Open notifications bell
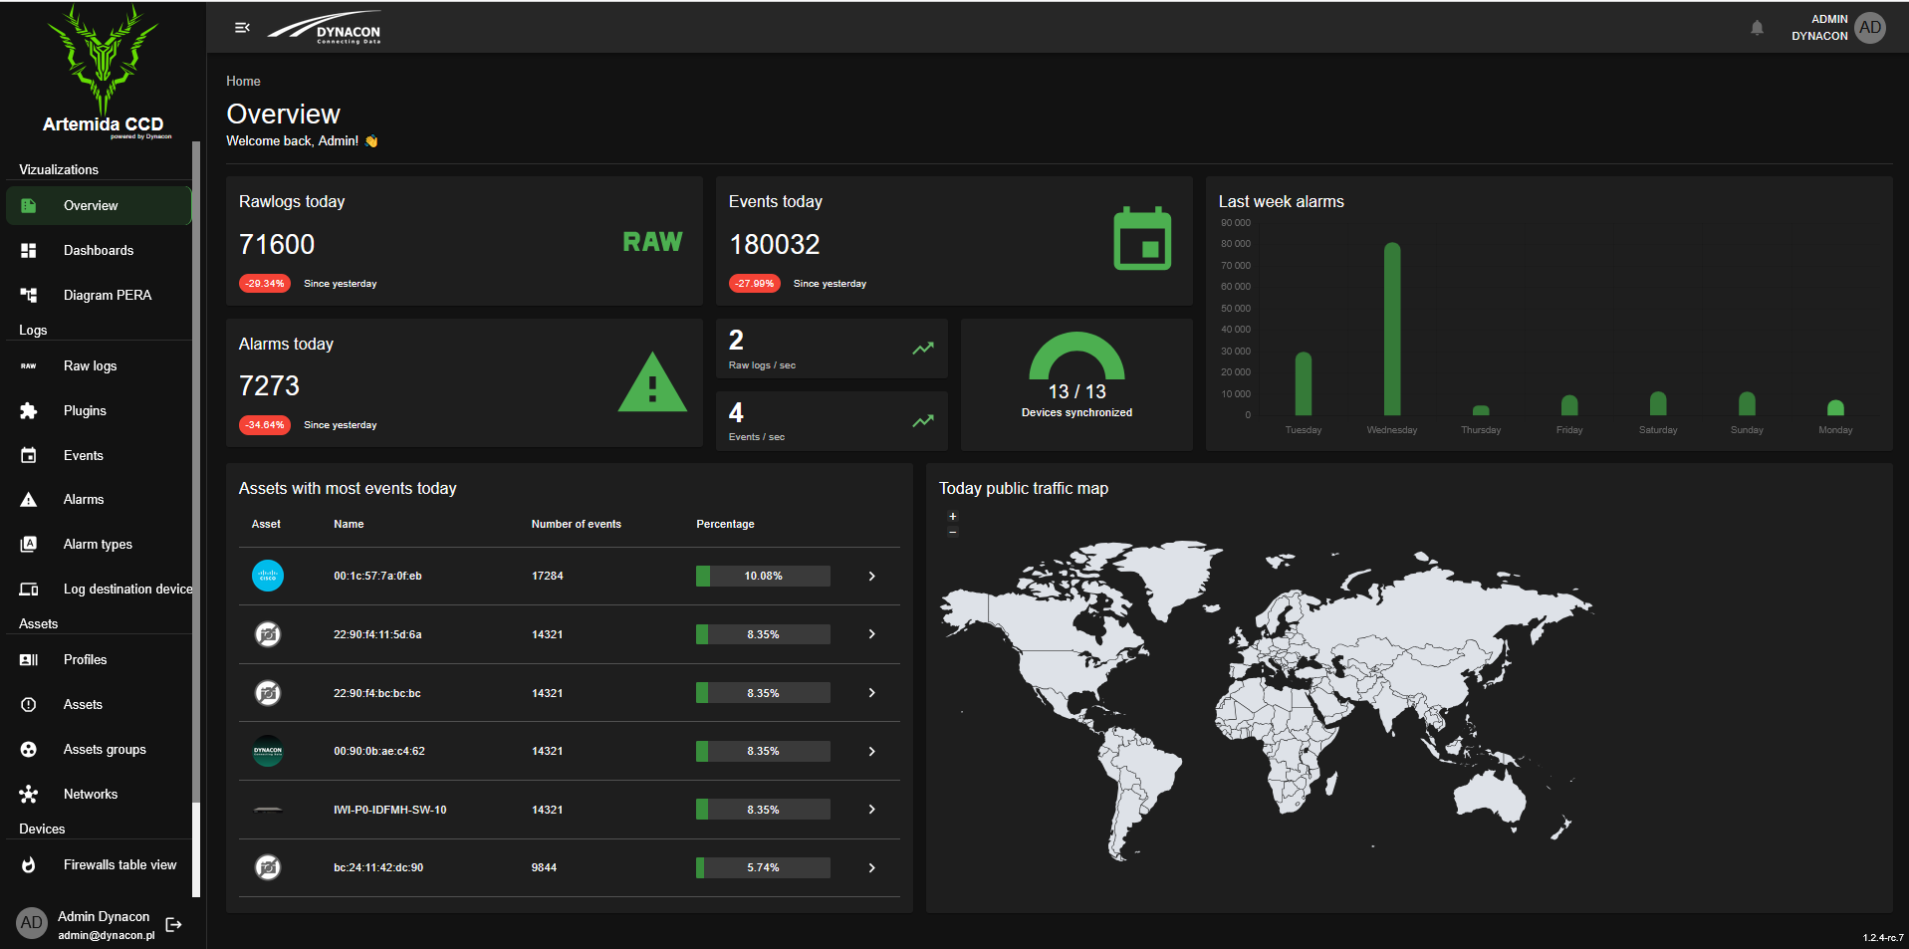This screenshot has width=1909, height=949. coord(1757,28)
